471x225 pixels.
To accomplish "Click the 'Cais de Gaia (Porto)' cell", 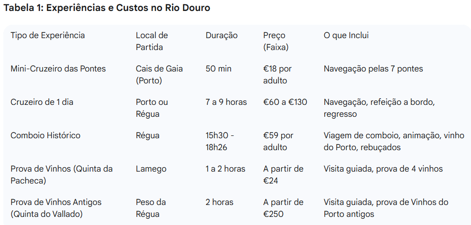I will (159, 74).
